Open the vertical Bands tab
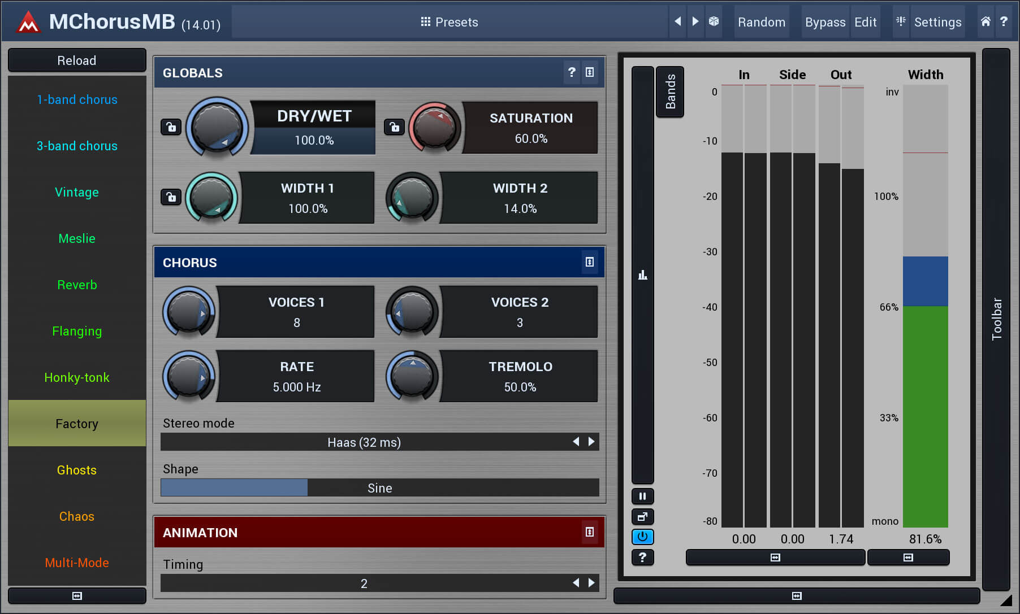Image resolution: width=1020 pixels, height=614 pixels. (670, 92)
